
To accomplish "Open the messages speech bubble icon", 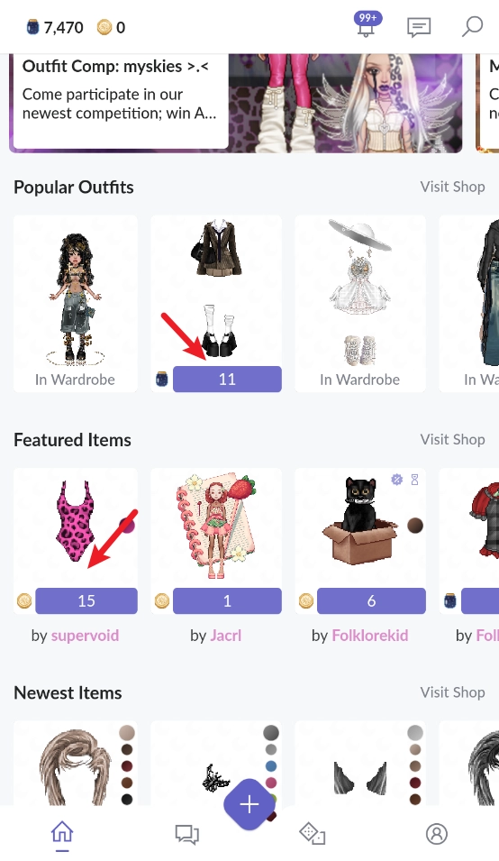I will click(x=419, y=27).
